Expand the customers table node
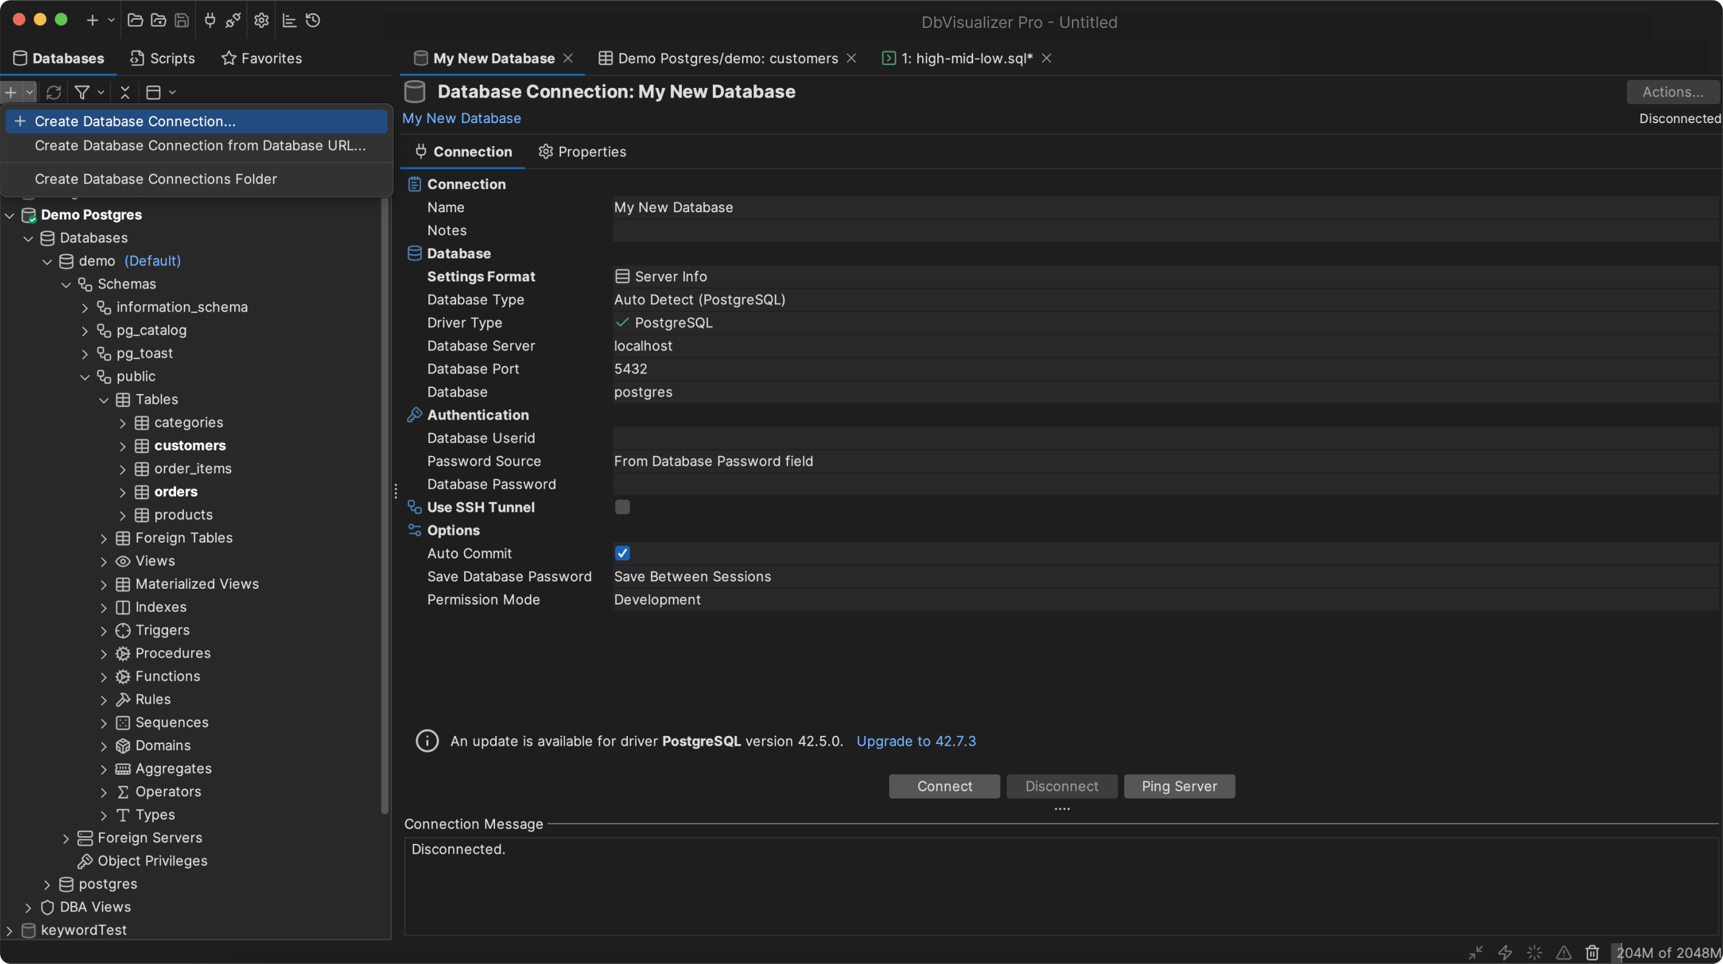1723x964 pixels. tap(124, 445)
